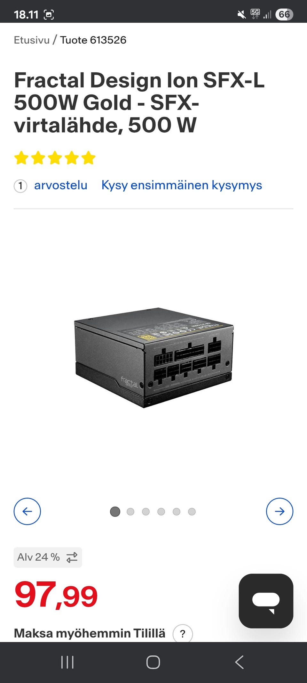Image resolution: width=307 pixels, height=683 pixels.
Task: Tap the battery indicator in status bar
Action: tap(284, 14)
